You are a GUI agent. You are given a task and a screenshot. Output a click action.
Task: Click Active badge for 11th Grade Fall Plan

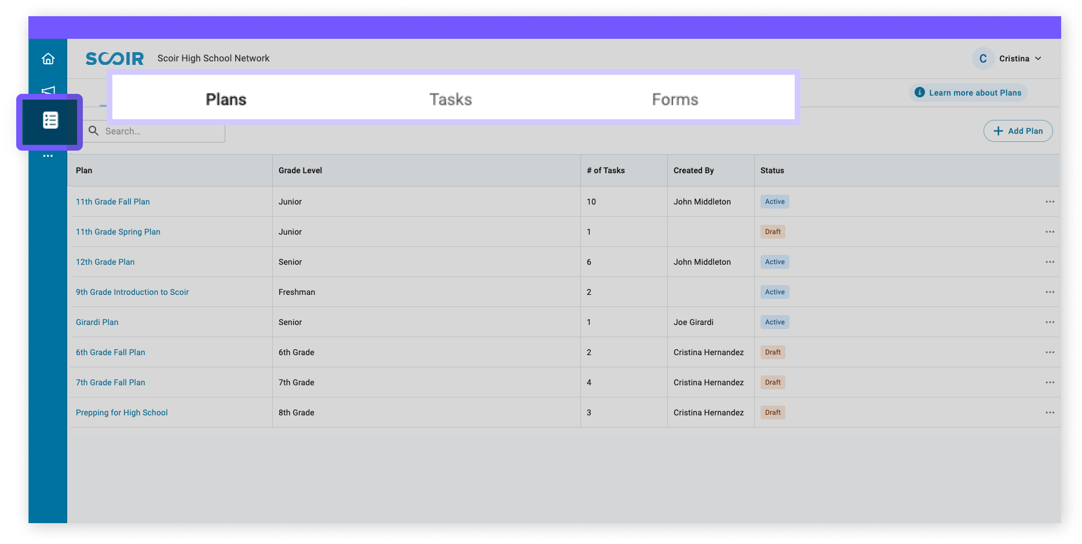point(774,202)
